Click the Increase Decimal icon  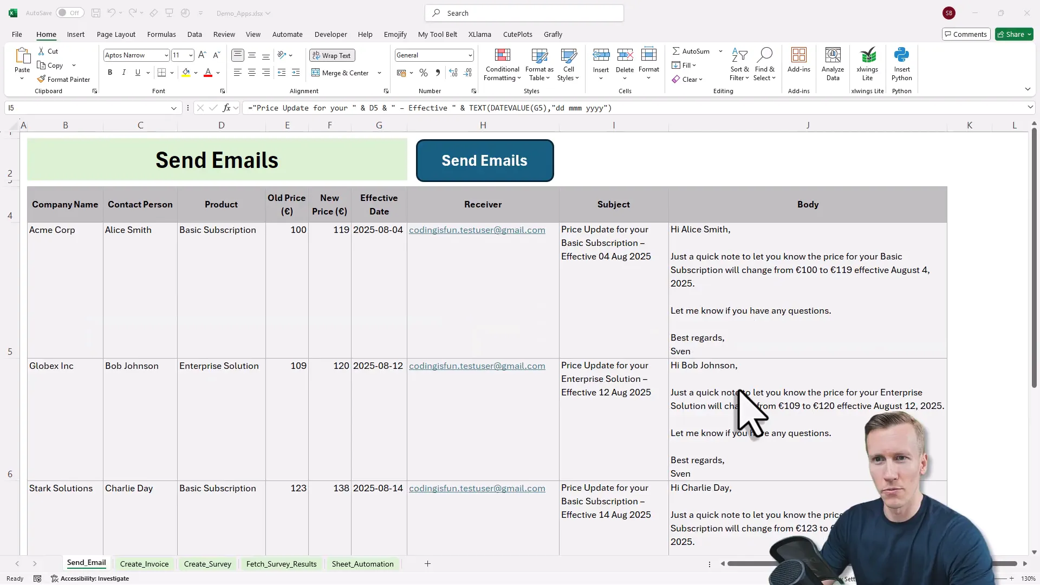click(x=453, y=73)
